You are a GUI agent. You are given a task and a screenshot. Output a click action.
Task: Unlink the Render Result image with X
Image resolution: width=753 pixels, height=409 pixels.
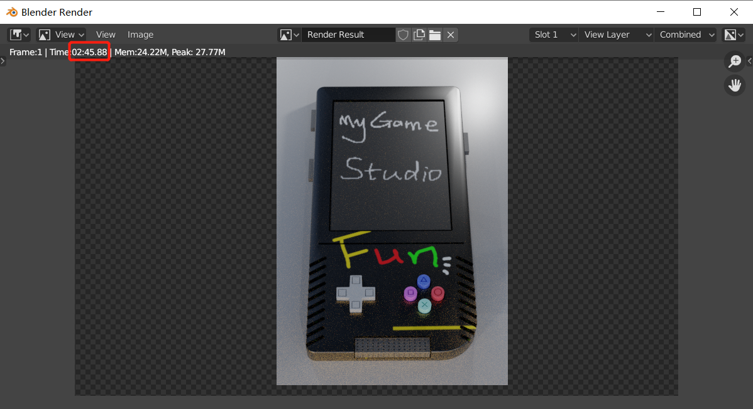coord(451,35)
